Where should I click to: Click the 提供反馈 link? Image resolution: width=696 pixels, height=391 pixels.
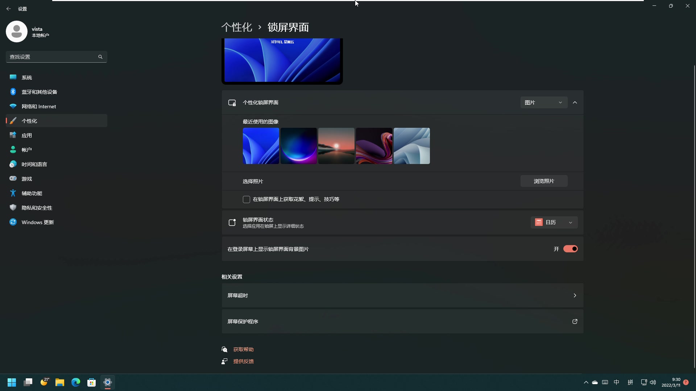[243, 361]
